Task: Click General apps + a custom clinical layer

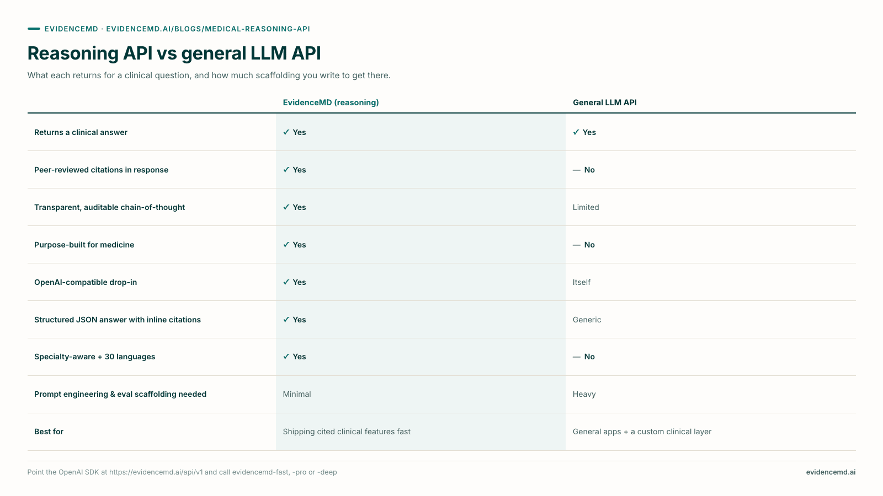Action: (x=642, y=432)
